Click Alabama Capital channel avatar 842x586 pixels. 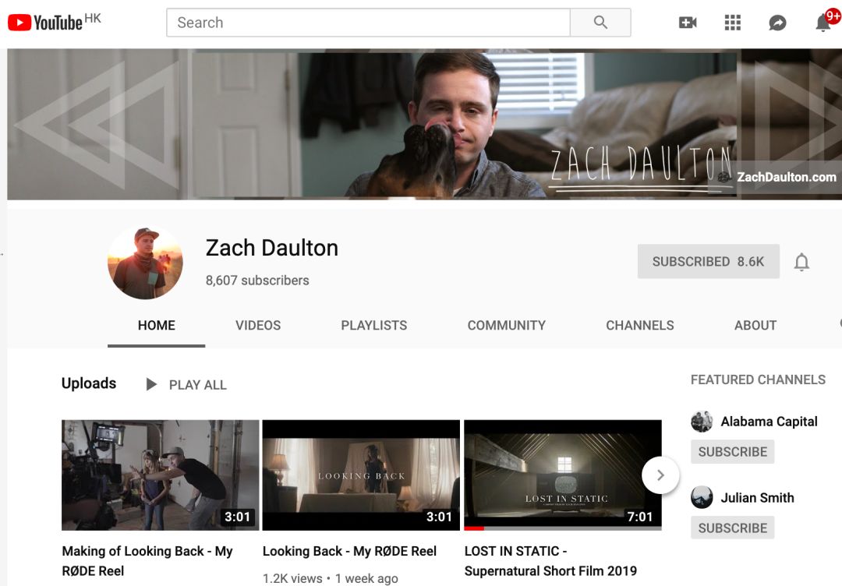702,422
